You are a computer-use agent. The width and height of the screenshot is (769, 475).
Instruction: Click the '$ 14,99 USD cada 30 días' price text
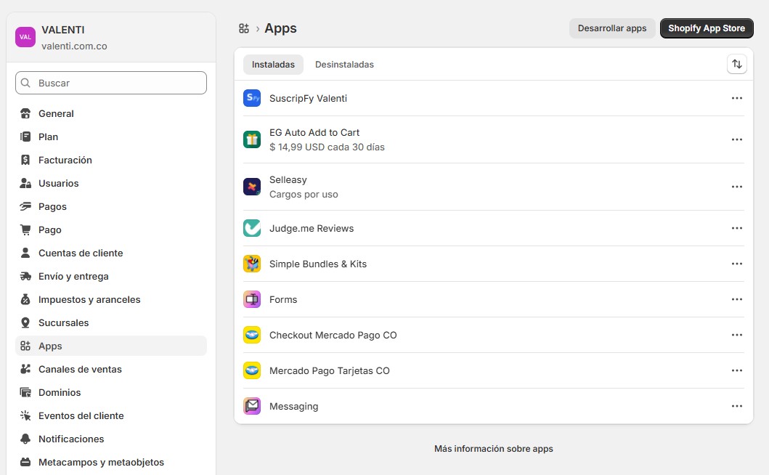[x=327, y=147]
